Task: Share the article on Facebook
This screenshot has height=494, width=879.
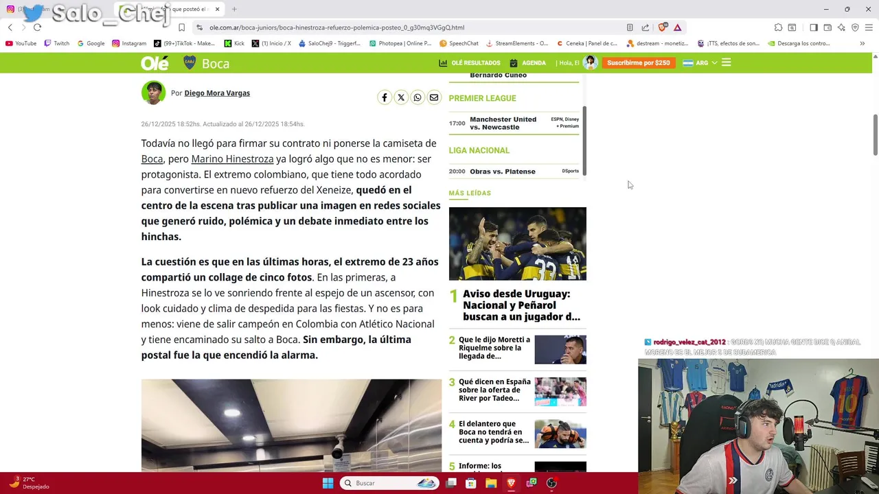Action: tap(385, 97)
